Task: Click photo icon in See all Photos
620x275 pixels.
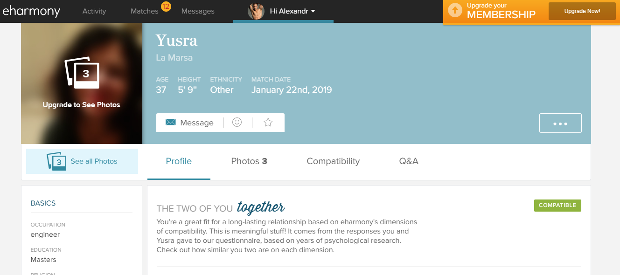Action: [57, 161]
